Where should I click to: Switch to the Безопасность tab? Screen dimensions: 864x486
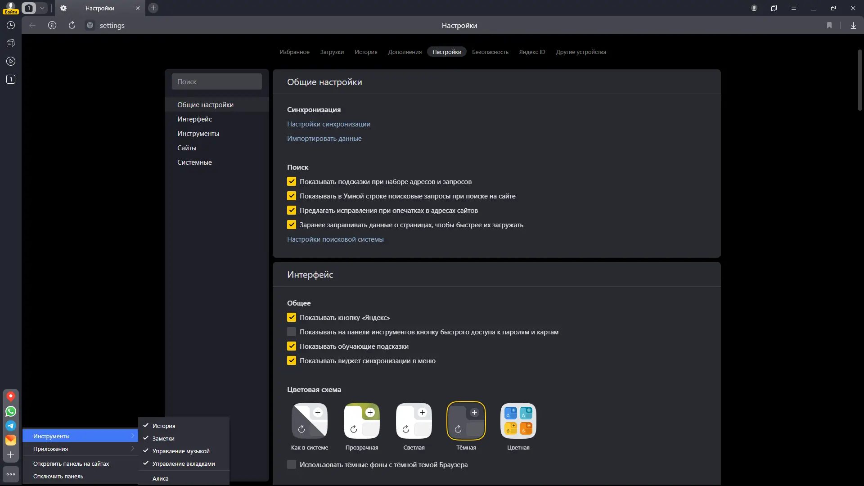tap(490, 52)
